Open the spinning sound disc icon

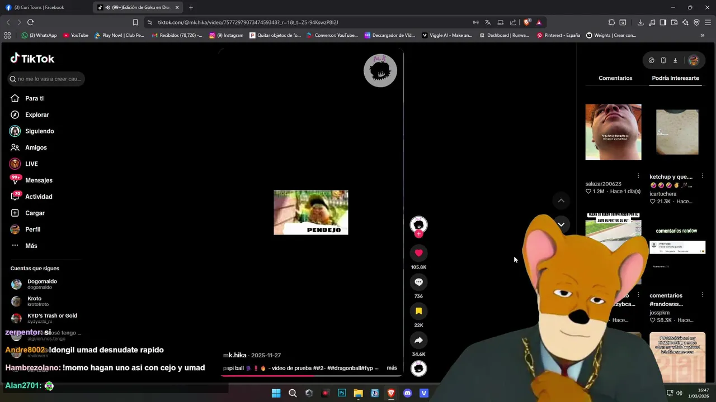[x=418, y=368]
